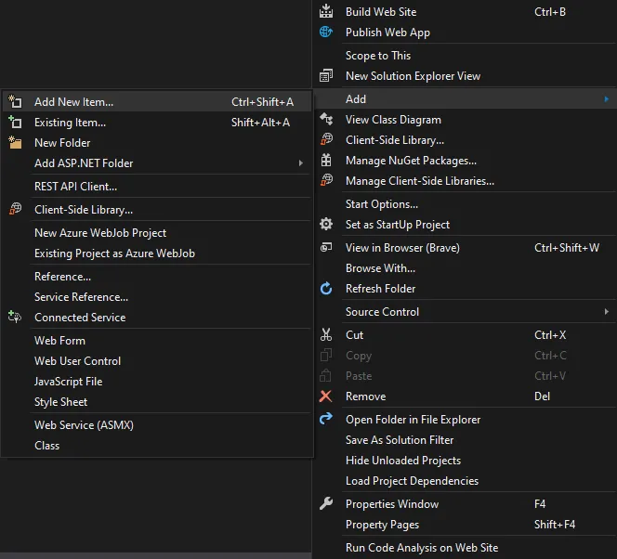Viewport: 617px width, 559px height.
Task: Expand the Add submenu arrow
Action: (x=606, y=99)
